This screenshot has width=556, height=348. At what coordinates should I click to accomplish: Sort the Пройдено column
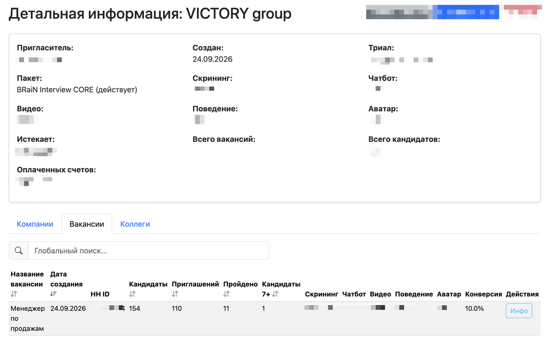(226, 294)
